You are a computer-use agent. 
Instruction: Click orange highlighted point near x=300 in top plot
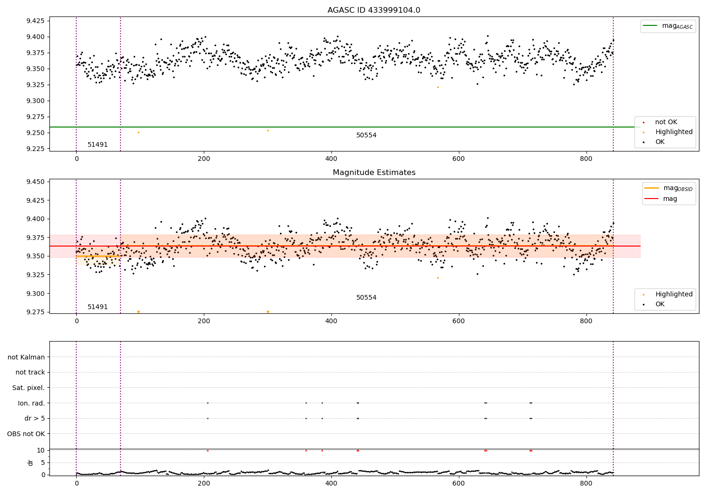click(268, 130)
